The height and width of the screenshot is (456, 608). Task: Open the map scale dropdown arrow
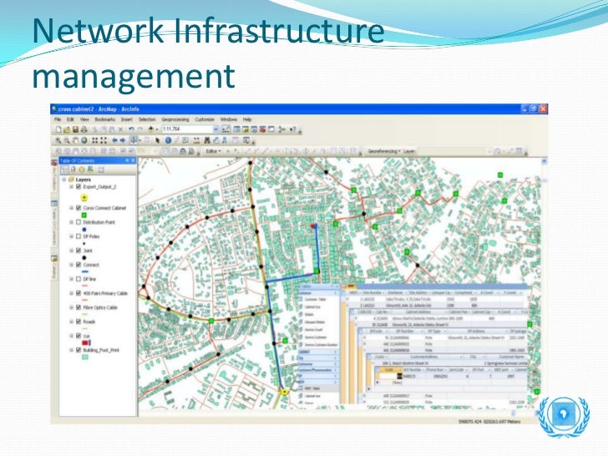(x=216, y=129)
